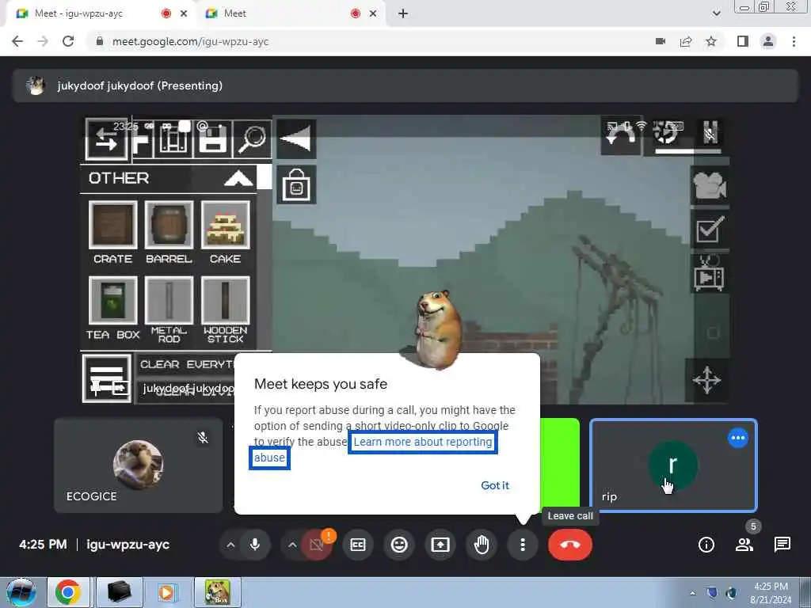The height and width of the screenshot is (608, 811).
Task: Click the 'jukydoof jukydoof (Presenting)' banner
Action: (x=405, y=85)
